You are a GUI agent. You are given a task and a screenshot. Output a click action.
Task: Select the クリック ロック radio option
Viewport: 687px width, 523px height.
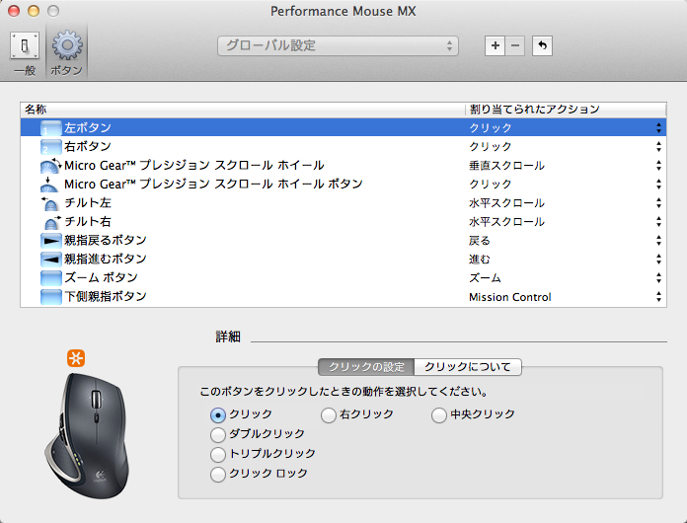(x=218, y=474)
